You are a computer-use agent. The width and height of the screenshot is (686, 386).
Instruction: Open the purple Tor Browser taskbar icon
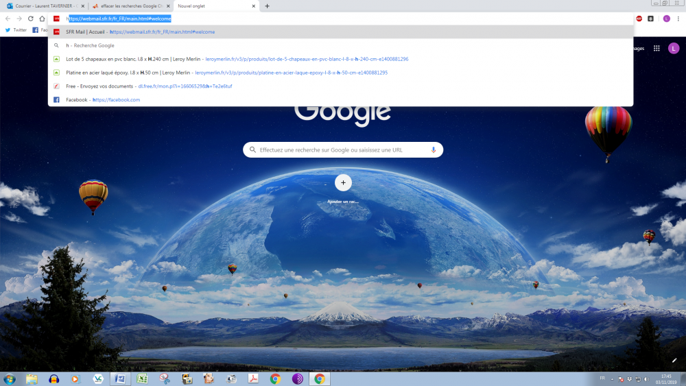298,378
